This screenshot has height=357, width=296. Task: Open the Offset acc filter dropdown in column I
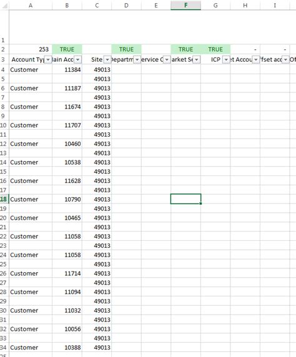click(x=285, y=60)
